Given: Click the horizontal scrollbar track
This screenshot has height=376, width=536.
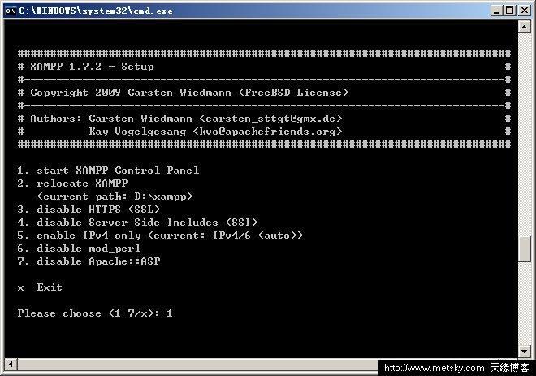Looking at the screenshot, I should [x=197, y=365].
